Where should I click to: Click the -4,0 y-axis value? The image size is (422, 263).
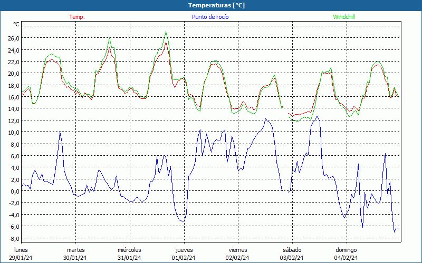point(14,215)
